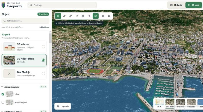Click 'Samo teren i podloga' description
This screenshot has height=112, width=203.
point(26,75)
